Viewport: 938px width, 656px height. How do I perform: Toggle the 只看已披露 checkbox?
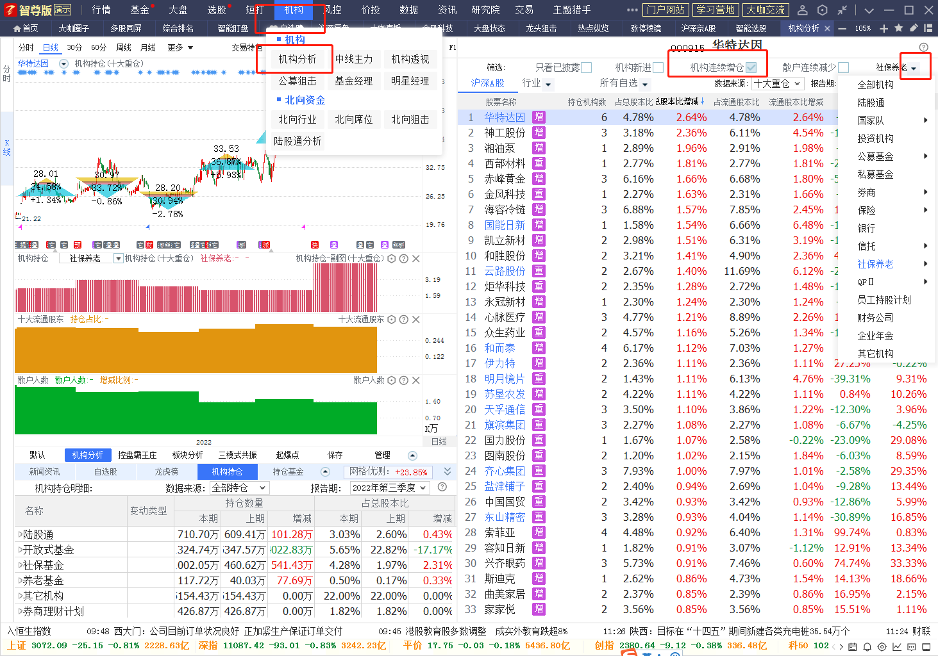pyautogui.click(x=586, y=67)
